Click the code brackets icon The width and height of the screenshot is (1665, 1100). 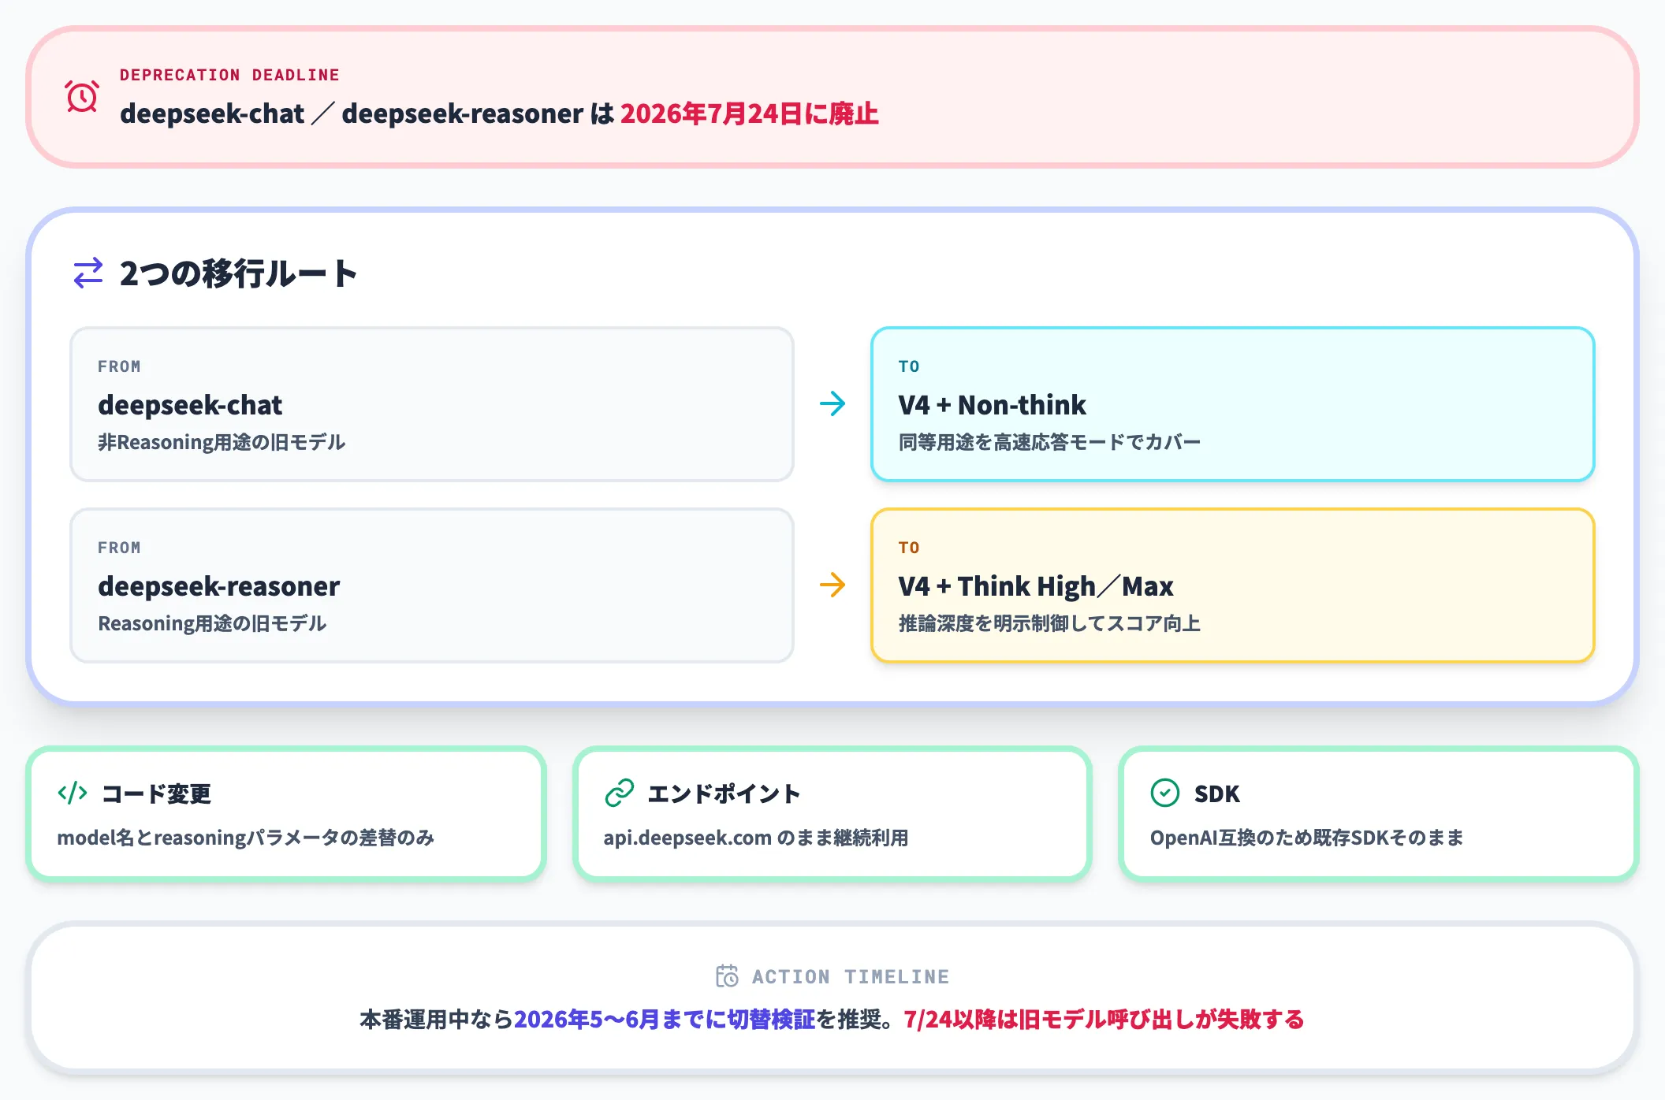(73, 793)
